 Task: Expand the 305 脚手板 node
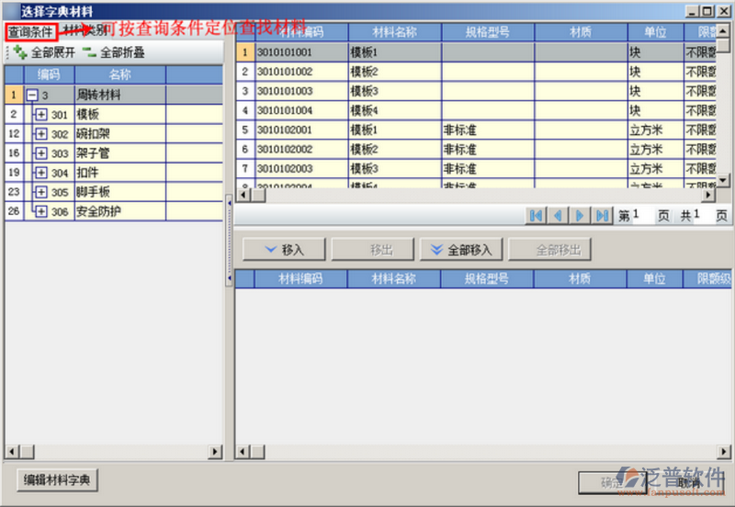coord(41,192)
